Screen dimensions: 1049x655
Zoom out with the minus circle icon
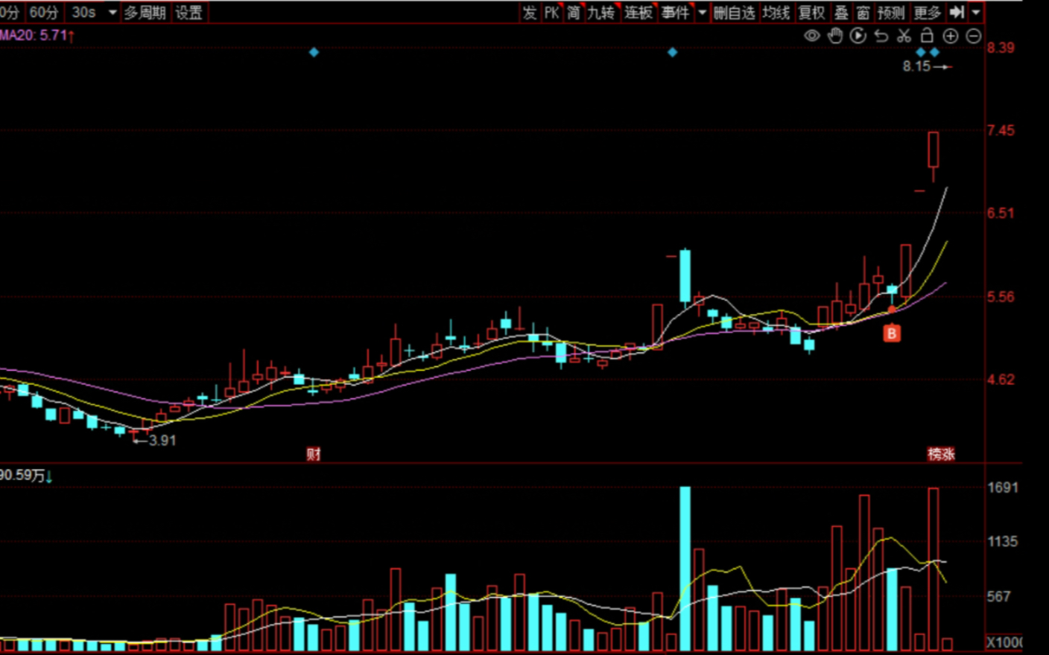tap(974, 36)
